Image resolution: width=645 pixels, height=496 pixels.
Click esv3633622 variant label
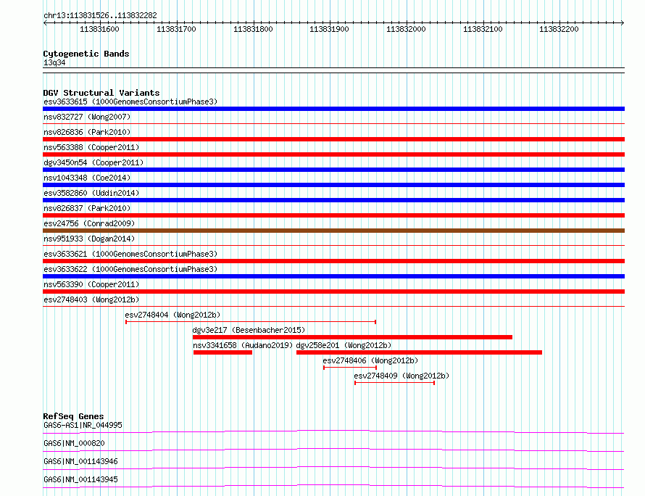[130, 269]
